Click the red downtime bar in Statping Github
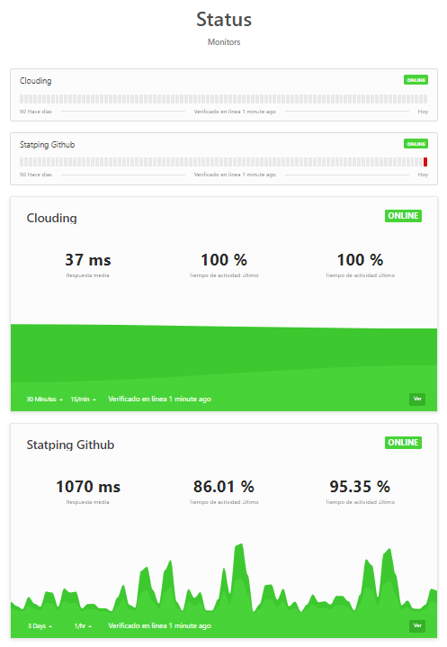The image size is (447, 647). (425, 162)
